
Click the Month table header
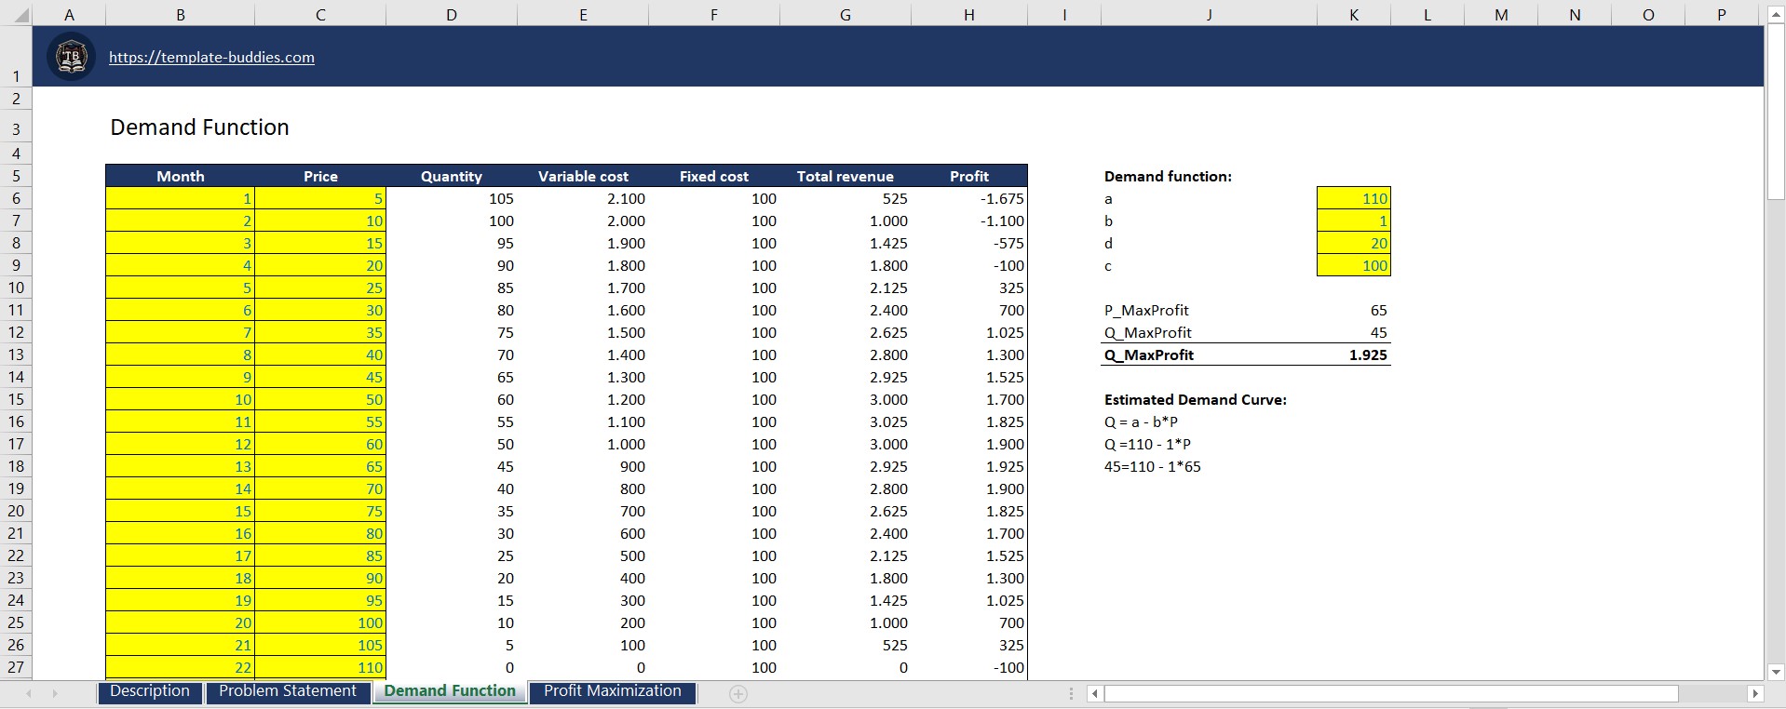click(181, 176)
